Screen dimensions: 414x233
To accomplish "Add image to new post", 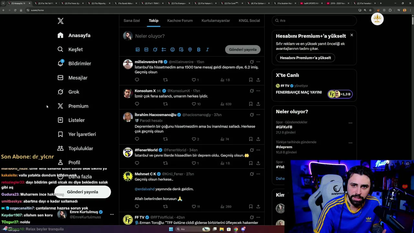I will 137,50.
